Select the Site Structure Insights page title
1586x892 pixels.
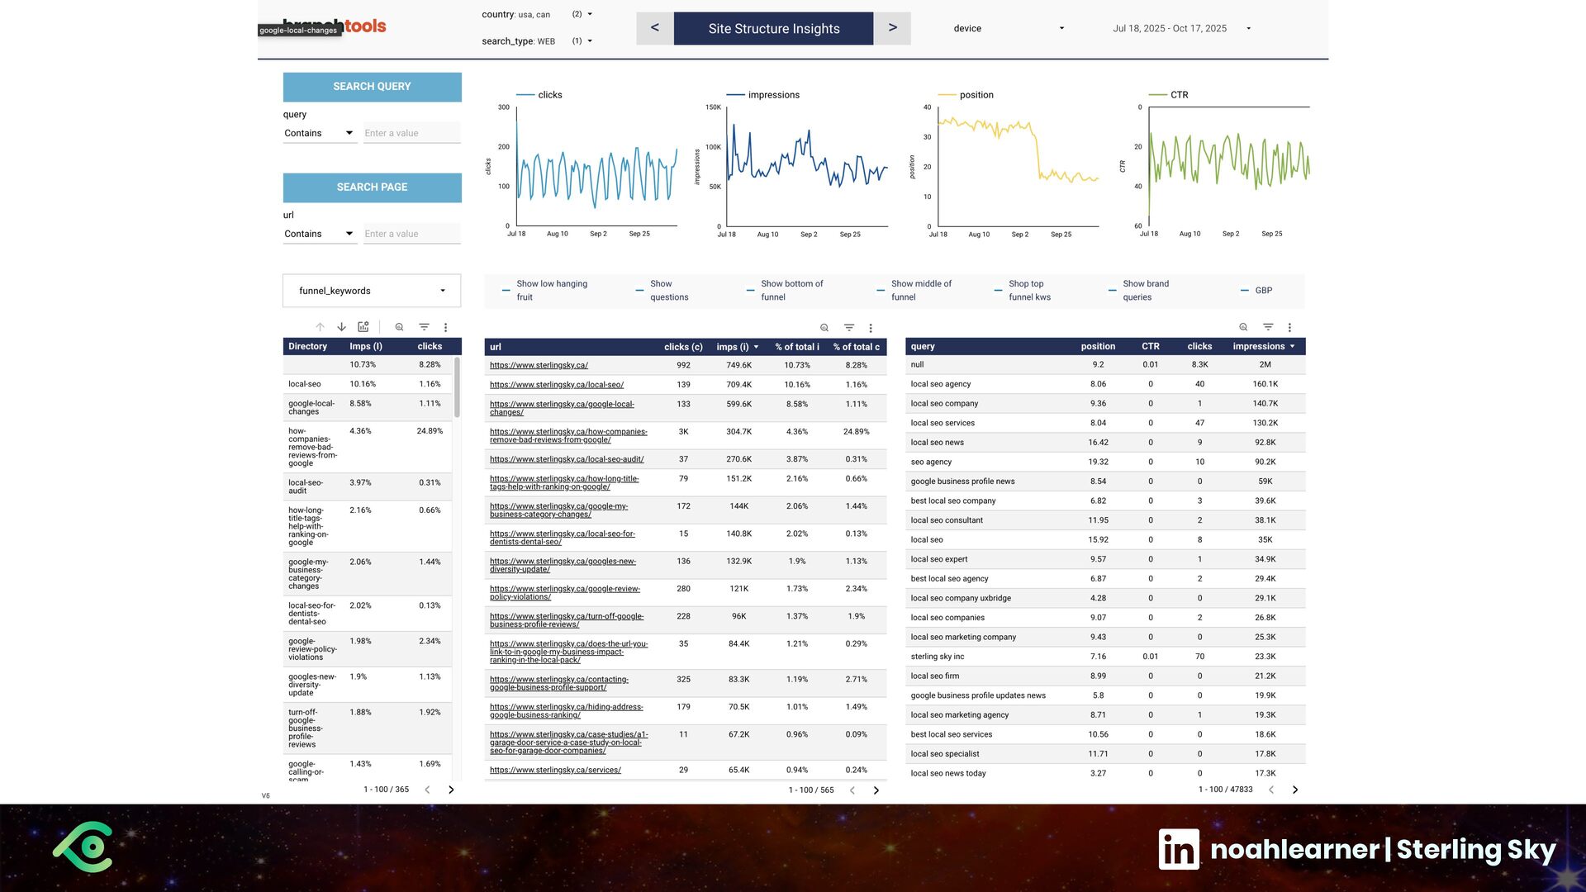773,29
